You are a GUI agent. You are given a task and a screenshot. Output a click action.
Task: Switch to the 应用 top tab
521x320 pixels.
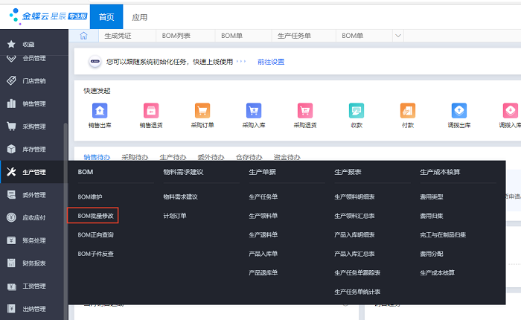pyautogui.click(x=139, y=17)
